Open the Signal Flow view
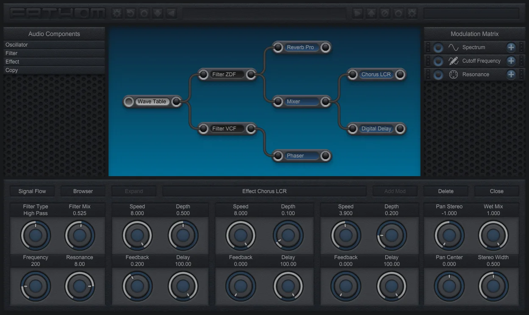 (32, 191)
